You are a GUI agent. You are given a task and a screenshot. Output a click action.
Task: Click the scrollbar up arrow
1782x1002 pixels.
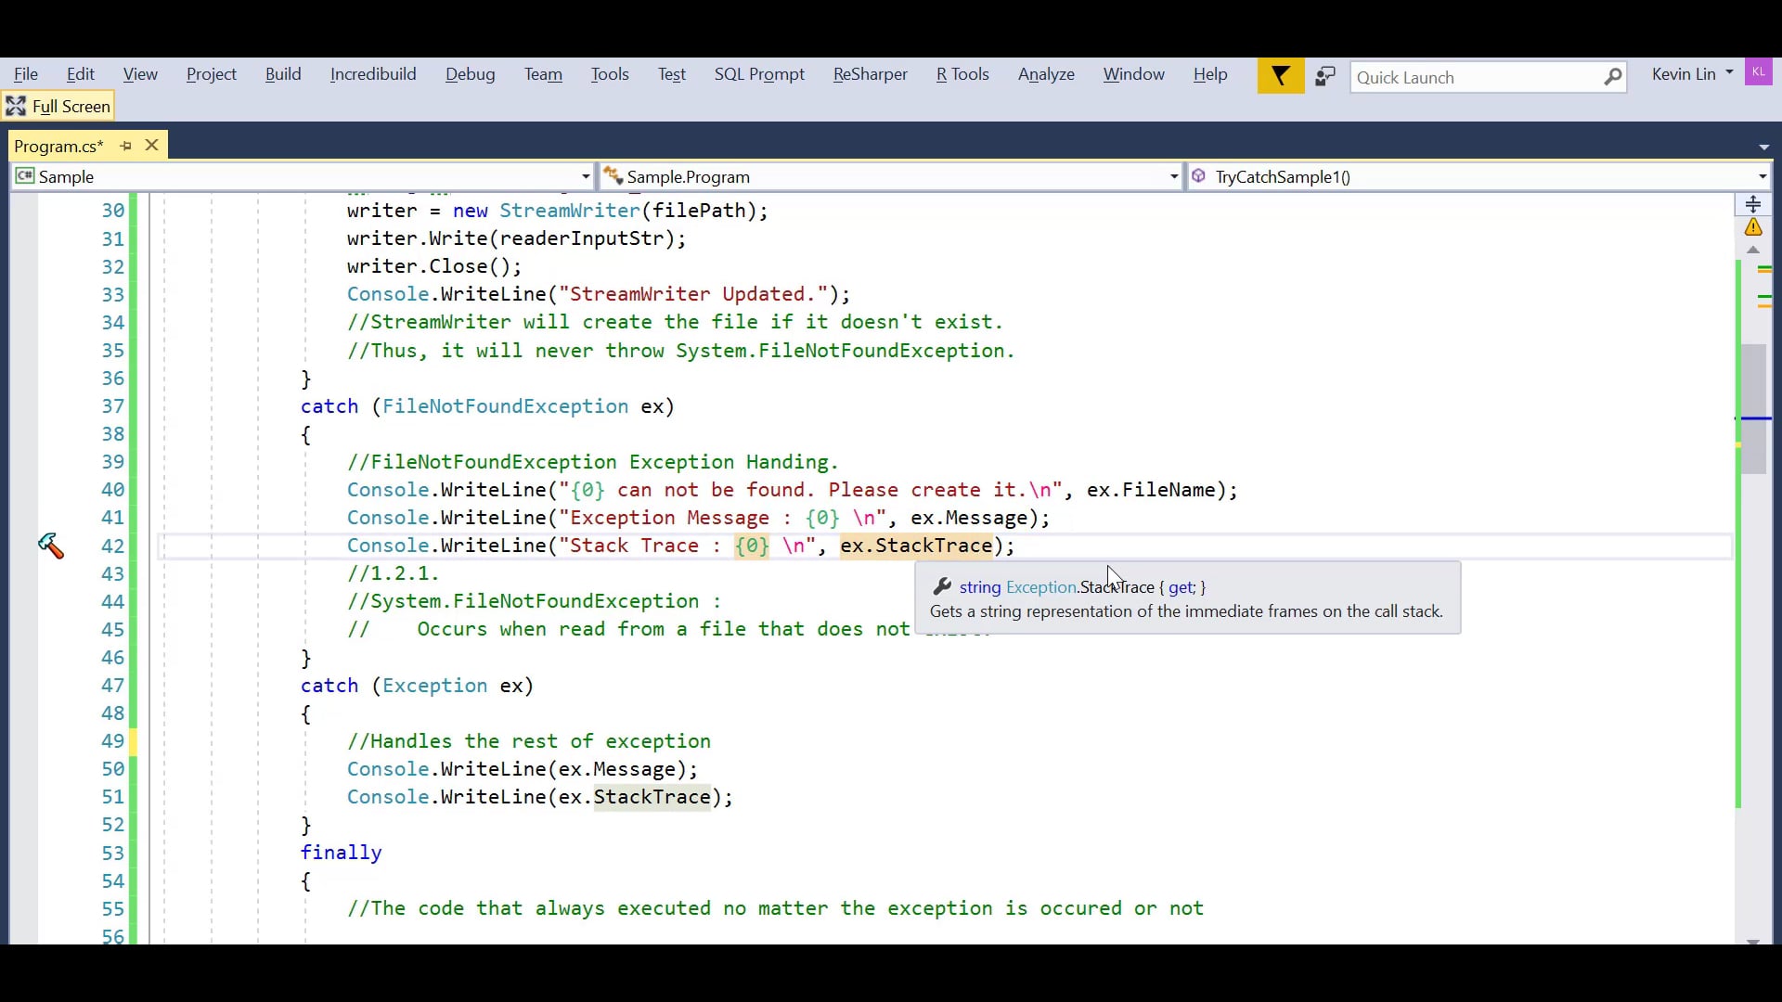[1753, 250]
